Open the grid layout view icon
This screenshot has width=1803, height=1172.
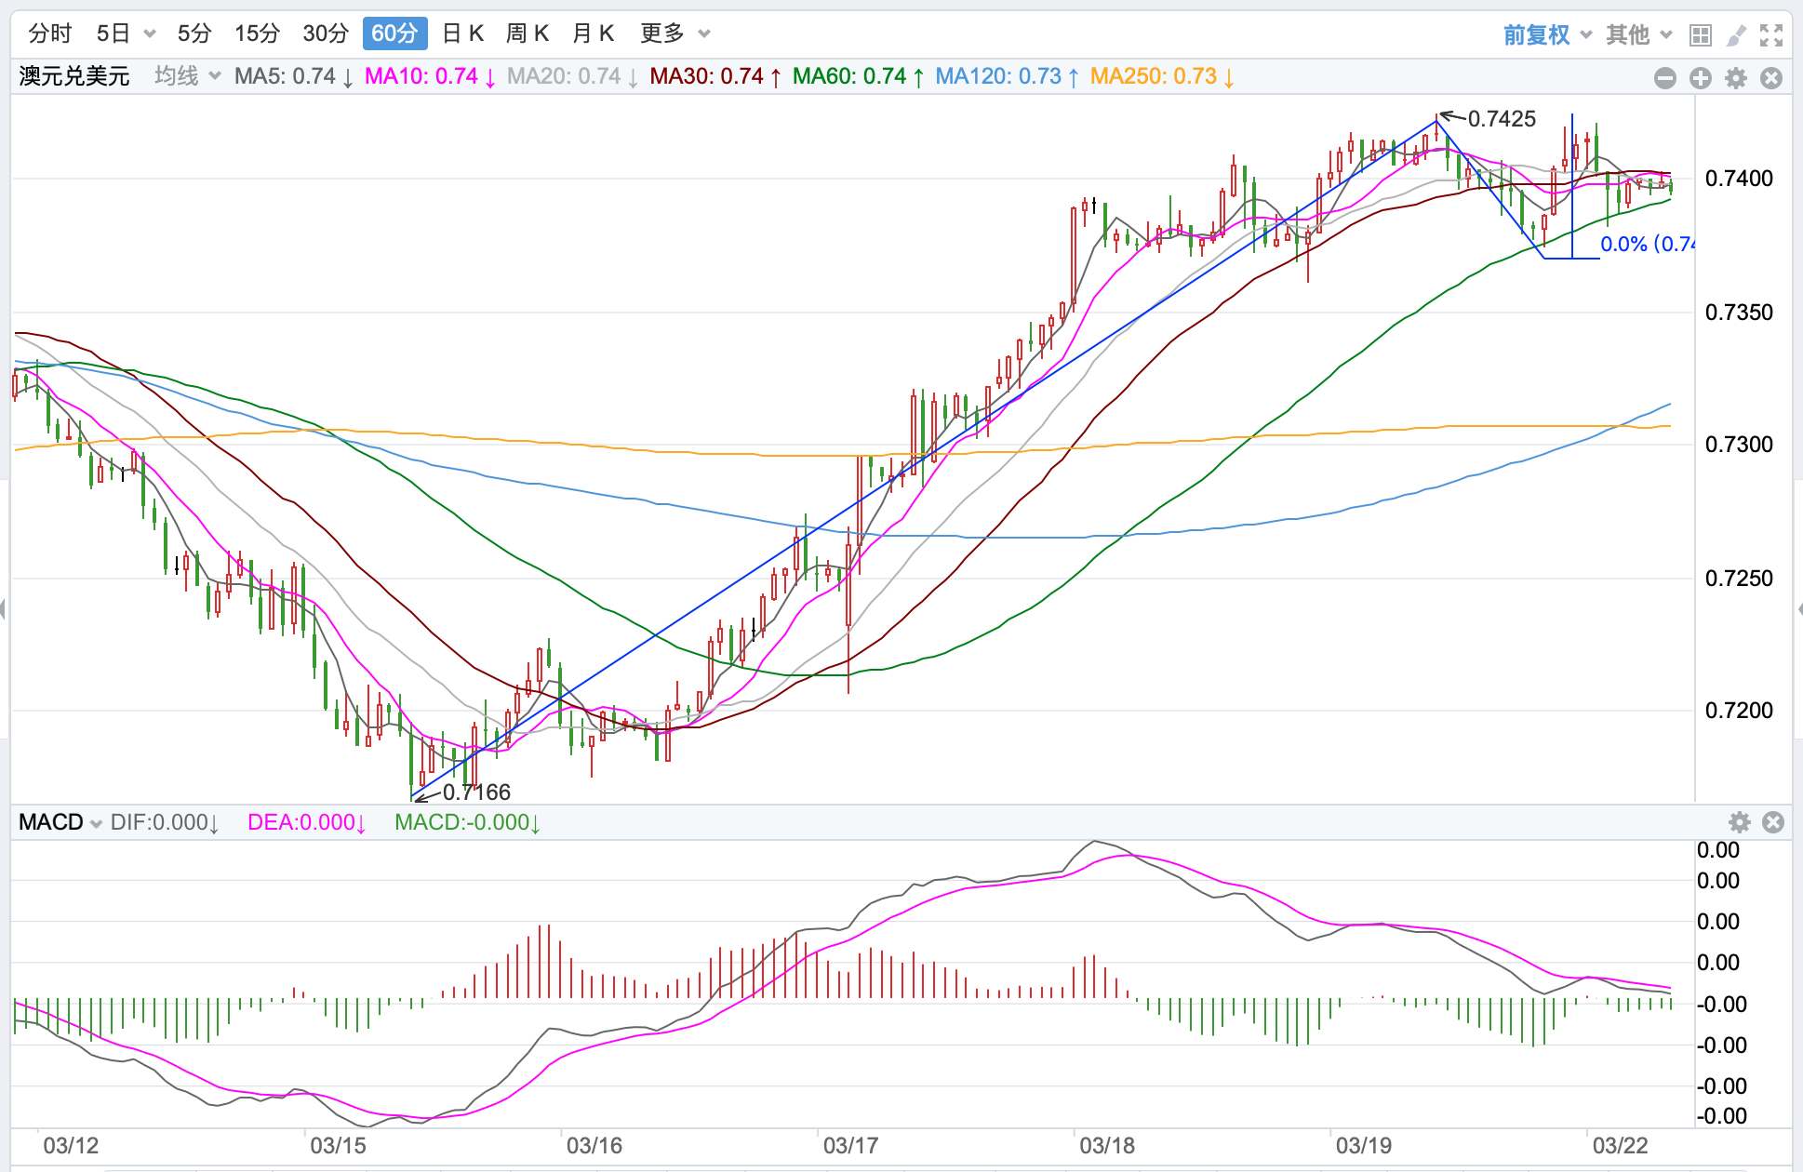1701,35
